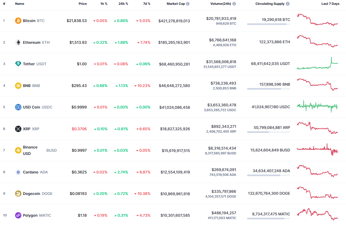Click the BNB logo icon
This screenshot has width=346, height=225.
coord(18,85)
